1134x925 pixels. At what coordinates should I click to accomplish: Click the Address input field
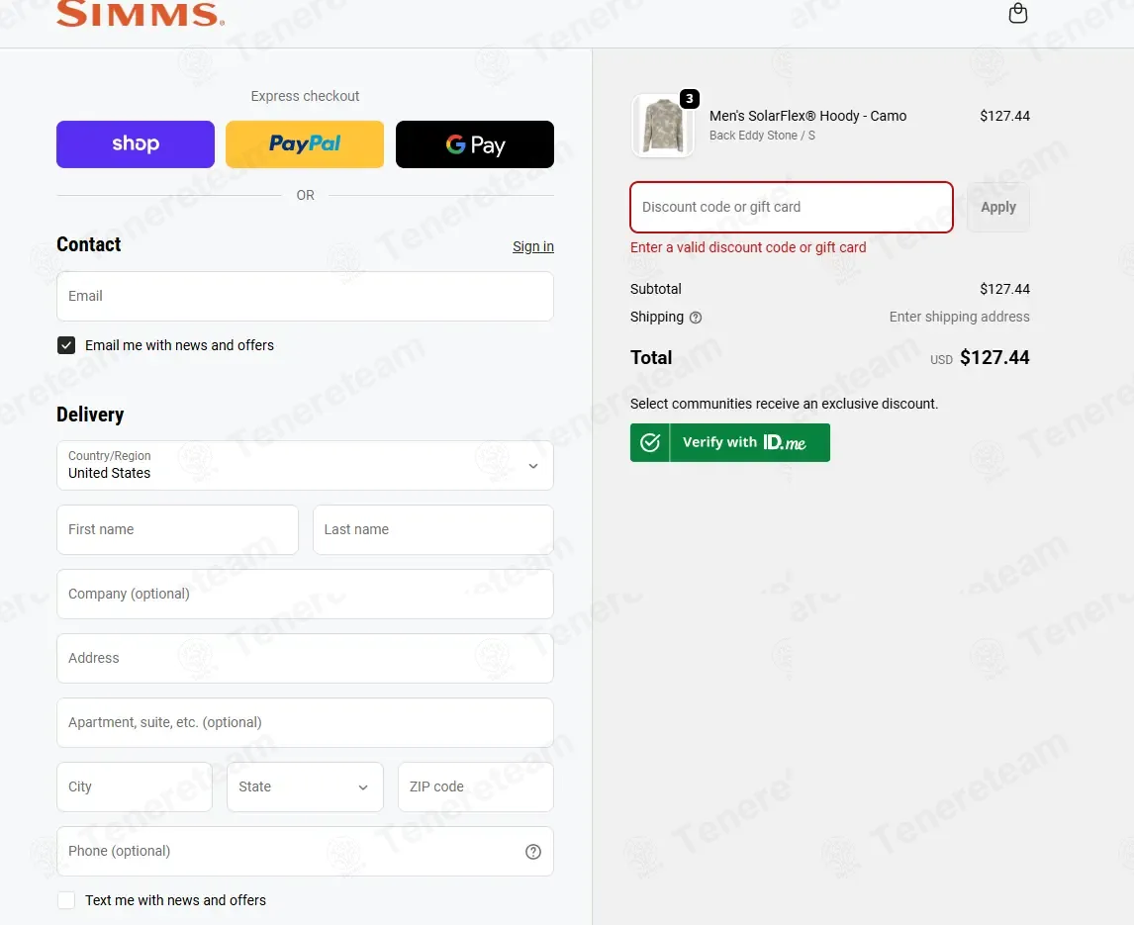pos(305,658)
